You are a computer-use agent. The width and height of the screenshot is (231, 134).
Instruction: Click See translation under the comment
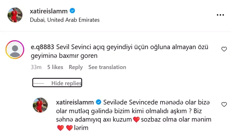coord(107,67)
